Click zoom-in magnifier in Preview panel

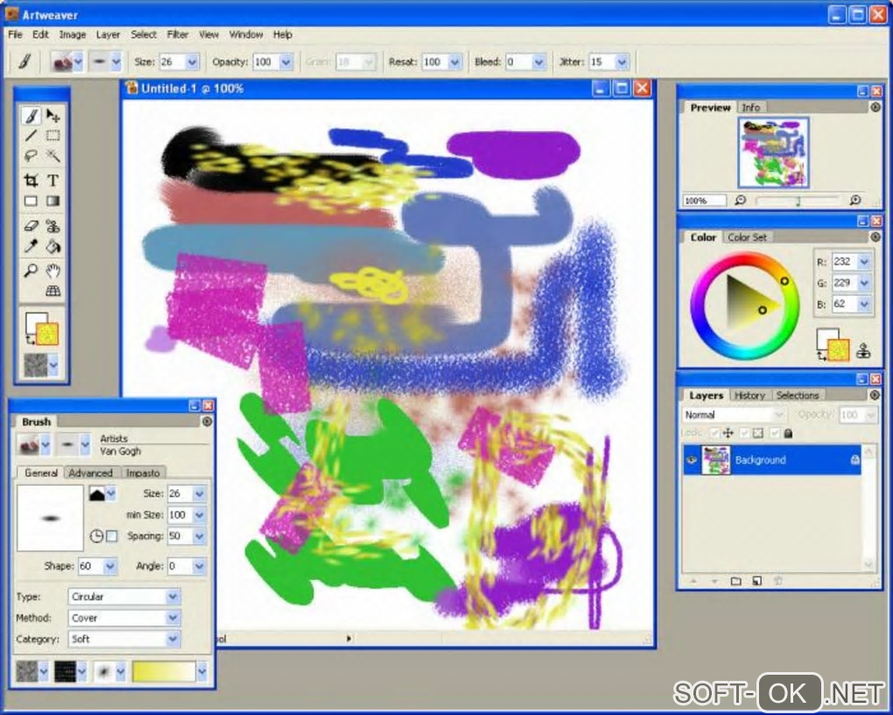(x=854, y=200)
